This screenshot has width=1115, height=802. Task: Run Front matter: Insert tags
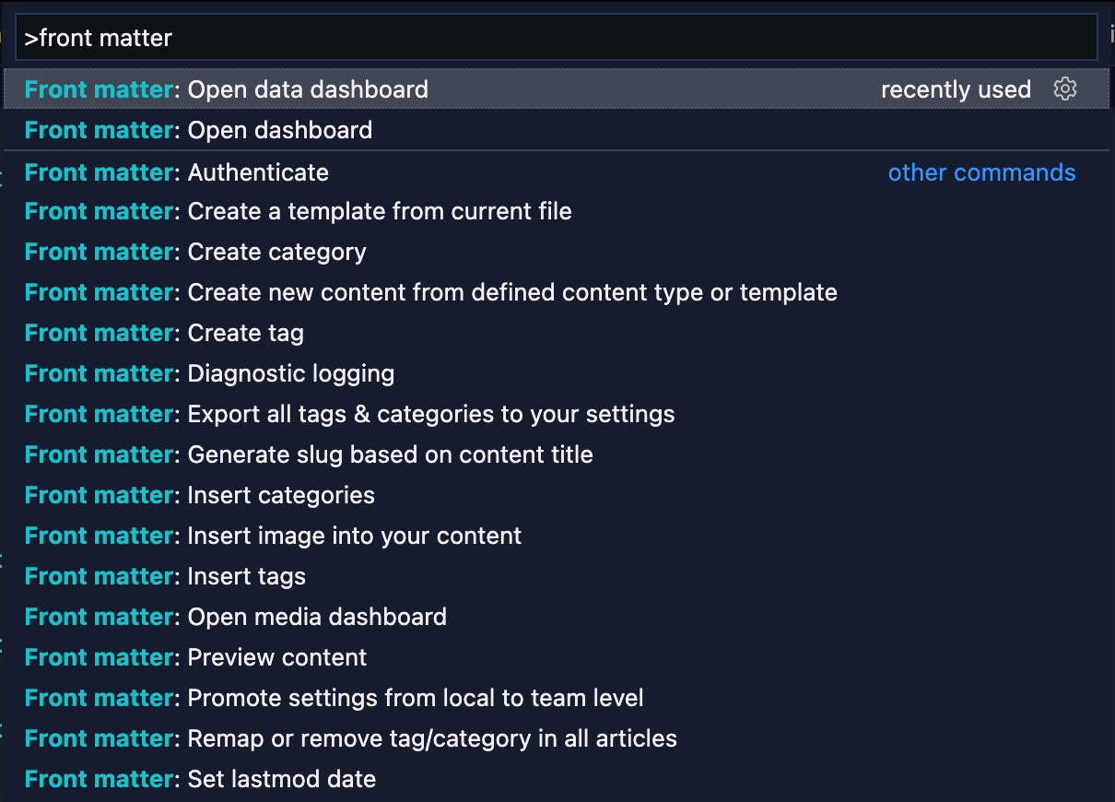pyautogui.click(x=247, y=576)
